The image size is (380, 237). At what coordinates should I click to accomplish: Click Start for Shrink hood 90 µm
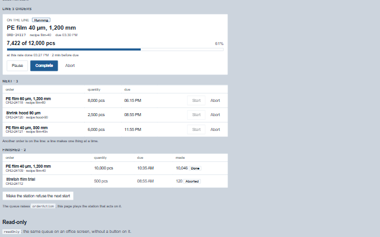pyautogui.click(x=197, y=114)
